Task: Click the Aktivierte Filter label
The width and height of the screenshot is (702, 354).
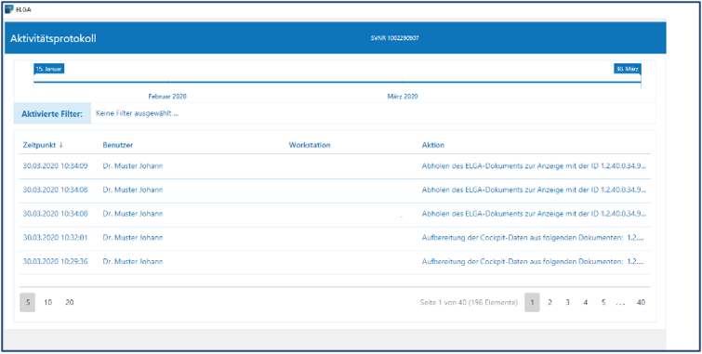Action: pyautogui.click(x=52, y=113)
